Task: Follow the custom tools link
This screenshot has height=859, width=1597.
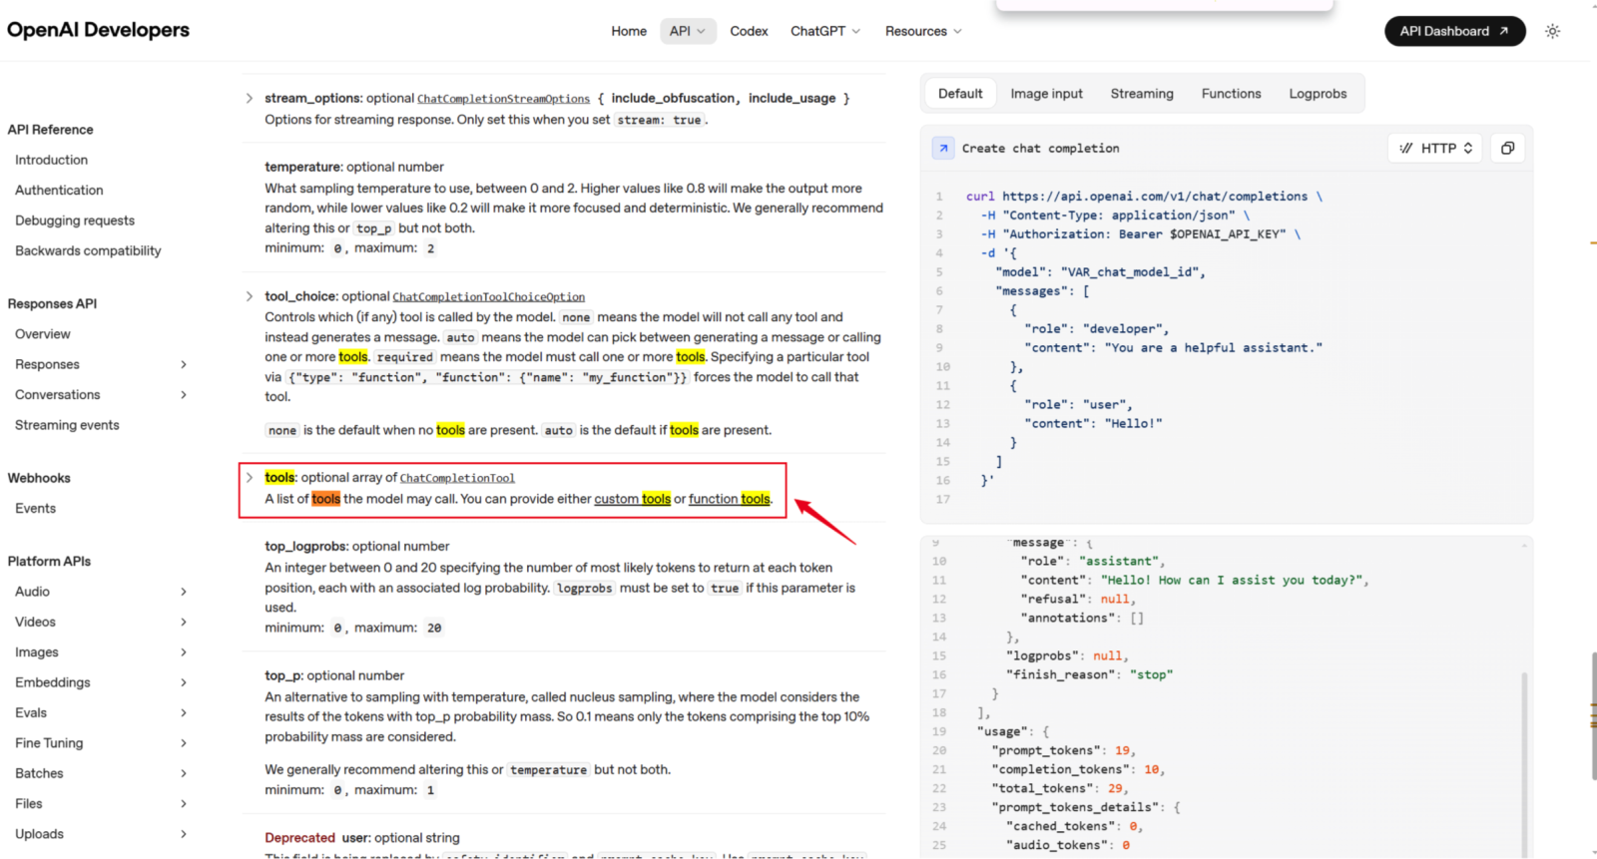Action: 632,499
